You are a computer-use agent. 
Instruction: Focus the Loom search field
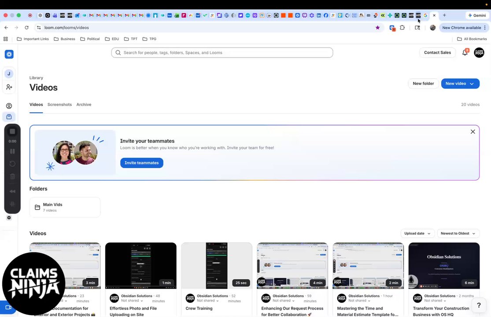[x=222, y=52]
